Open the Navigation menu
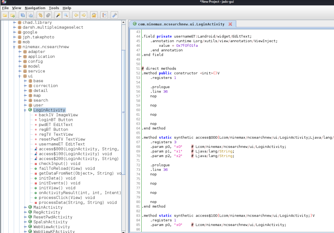 tap(35, 8)
